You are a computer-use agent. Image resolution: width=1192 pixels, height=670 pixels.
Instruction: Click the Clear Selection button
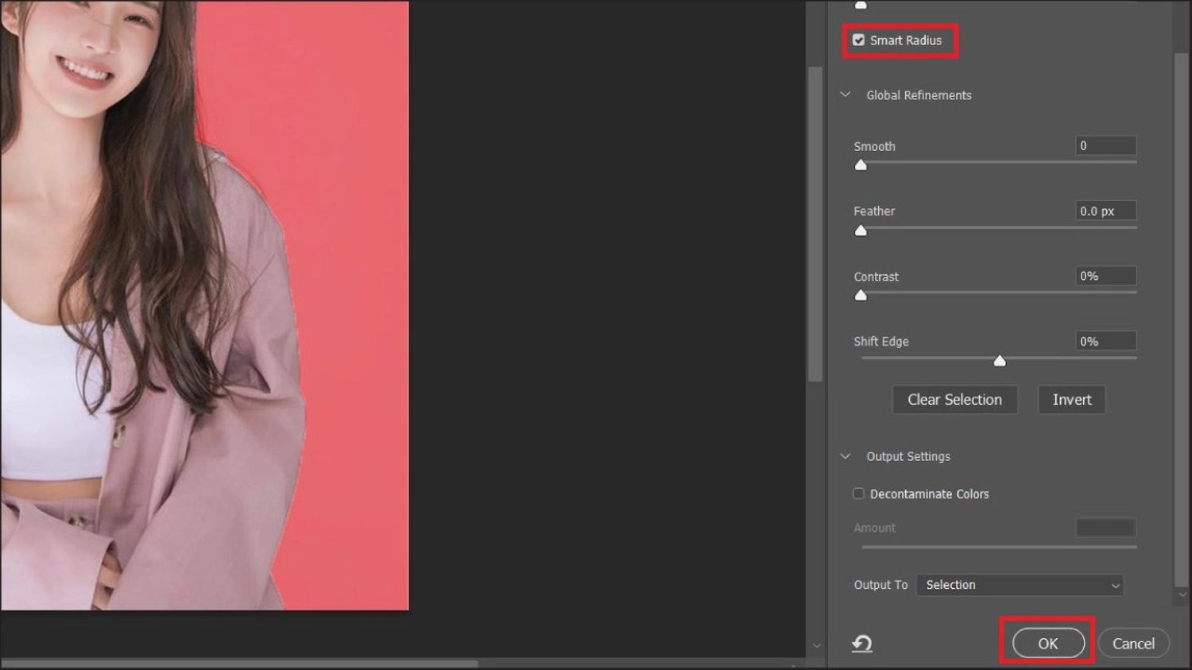click(x=954, y=400)
